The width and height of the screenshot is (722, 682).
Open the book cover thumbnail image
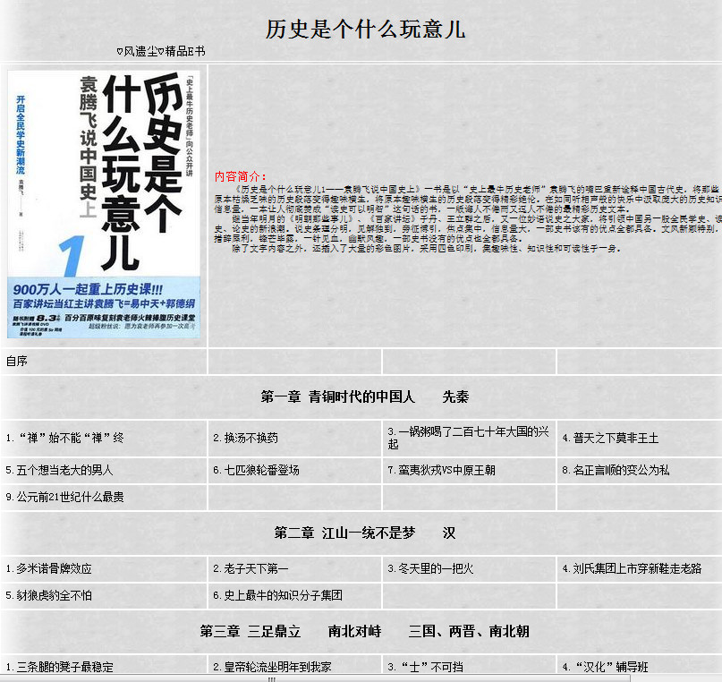point(104,204)
